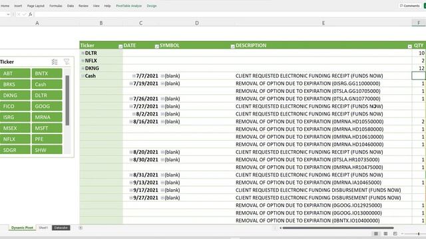Select column A header
This screenshot has width=426, height=239.
point(37,23)
